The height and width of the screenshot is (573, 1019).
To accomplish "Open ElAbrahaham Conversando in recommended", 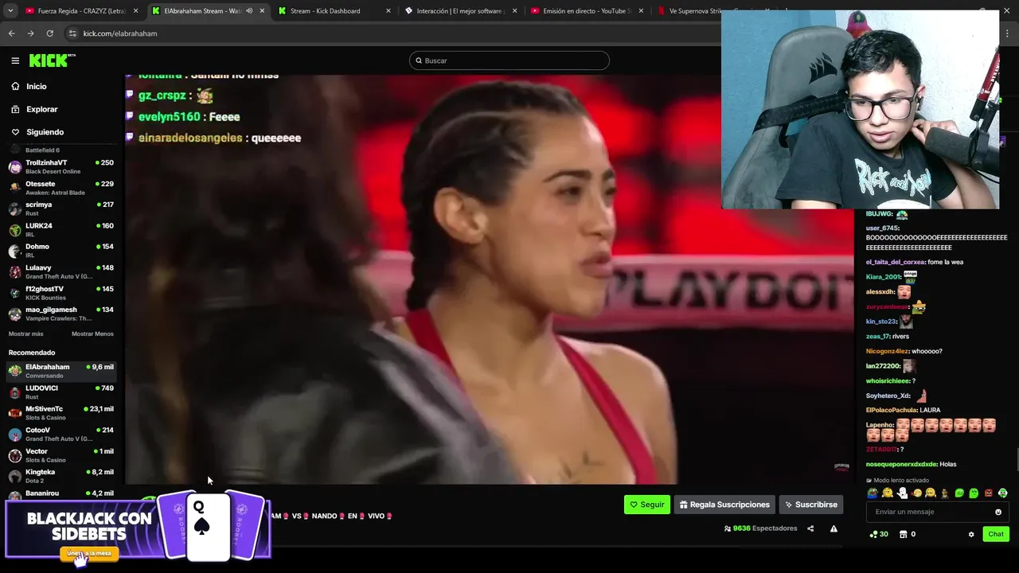I will (61, 371).
